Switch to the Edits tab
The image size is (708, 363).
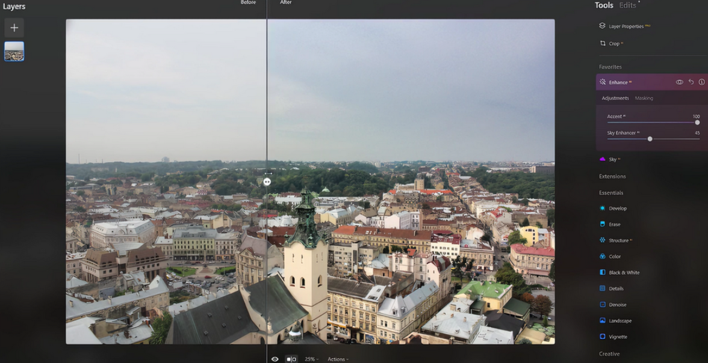[627, 5]
